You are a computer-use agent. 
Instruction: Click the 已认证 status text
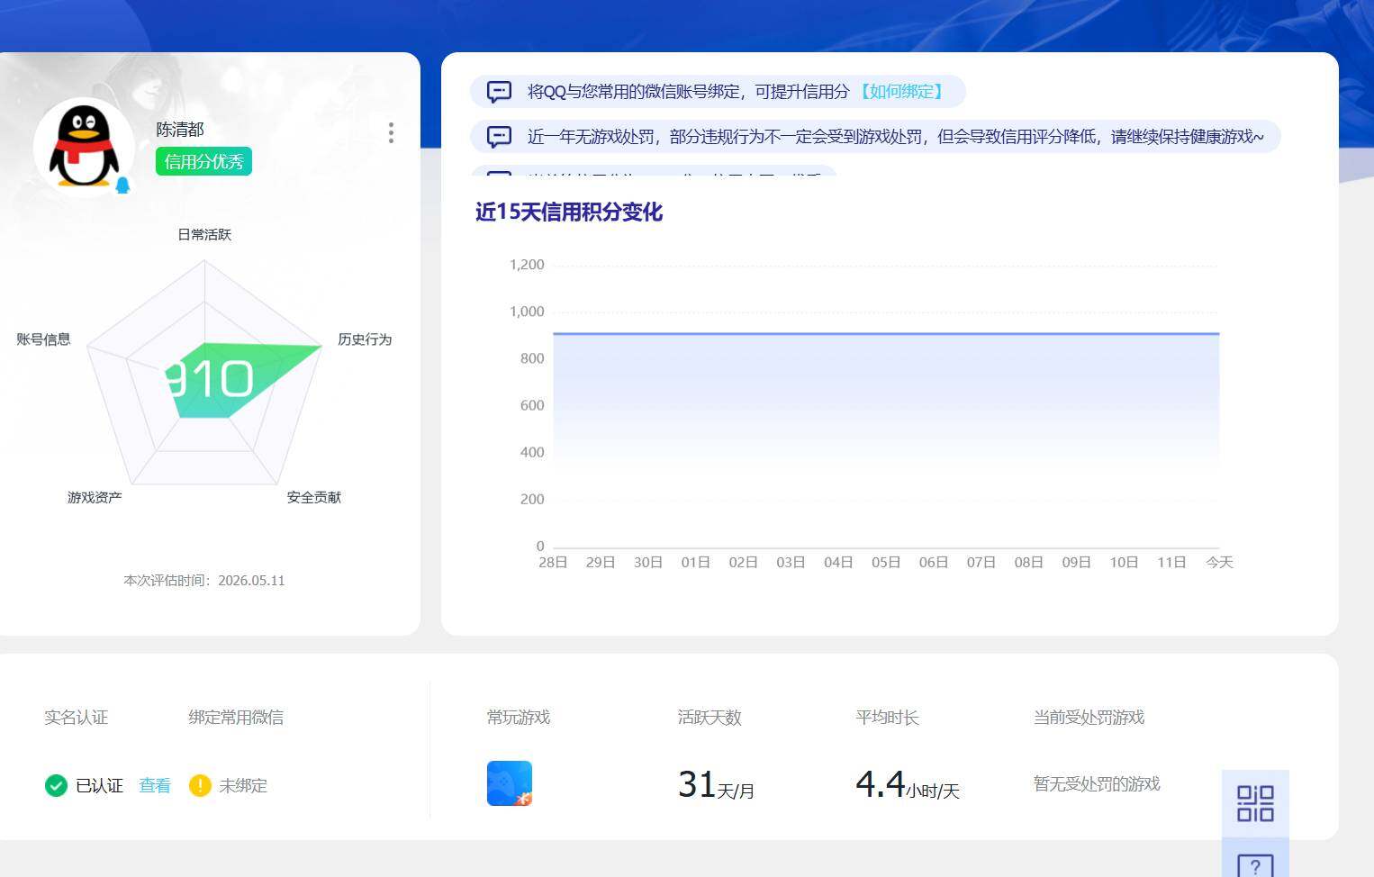coord(99,785)
